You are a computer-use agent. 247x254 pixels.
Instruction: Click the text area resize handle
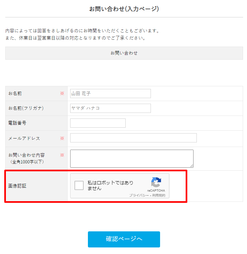(192, 166)
